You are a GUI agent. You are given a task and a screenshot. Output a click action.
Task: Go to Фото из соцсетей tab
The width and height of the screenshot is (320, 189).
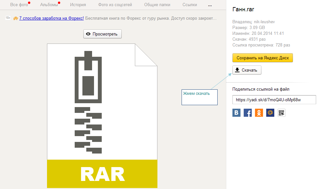115,5
